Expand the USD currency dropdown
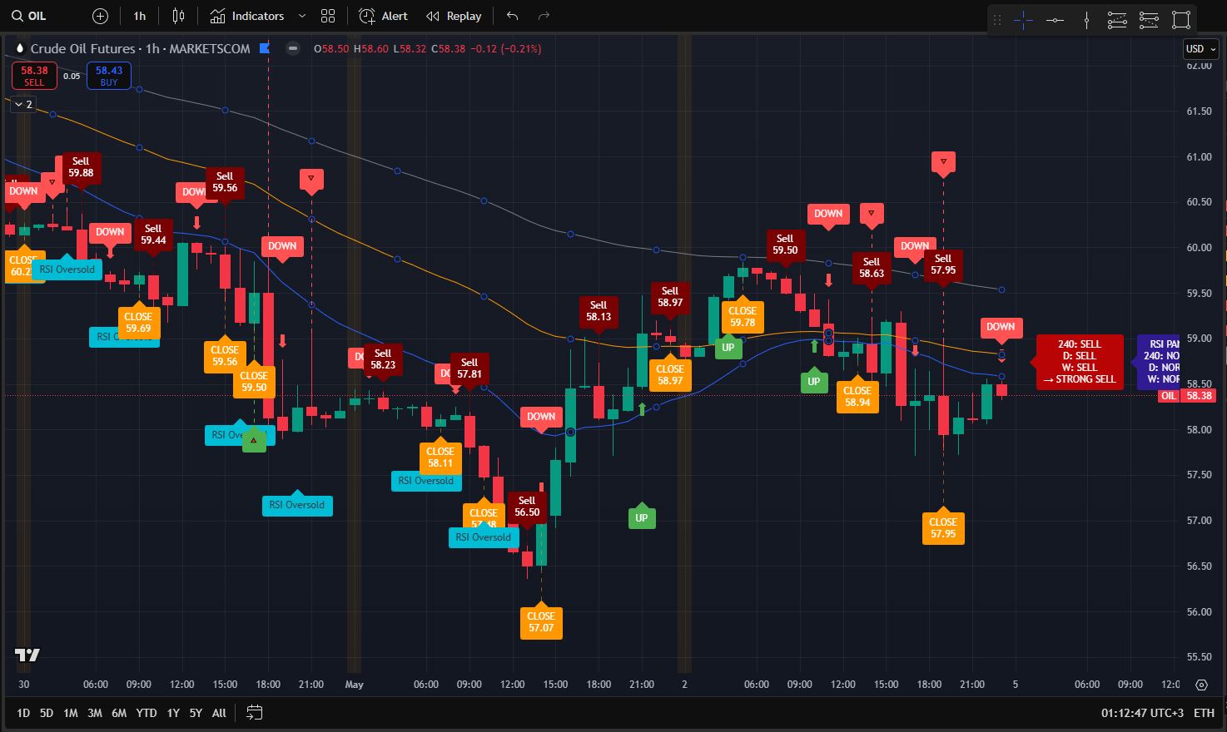This screenshot has width=1227, height=732. point(1199,48)
